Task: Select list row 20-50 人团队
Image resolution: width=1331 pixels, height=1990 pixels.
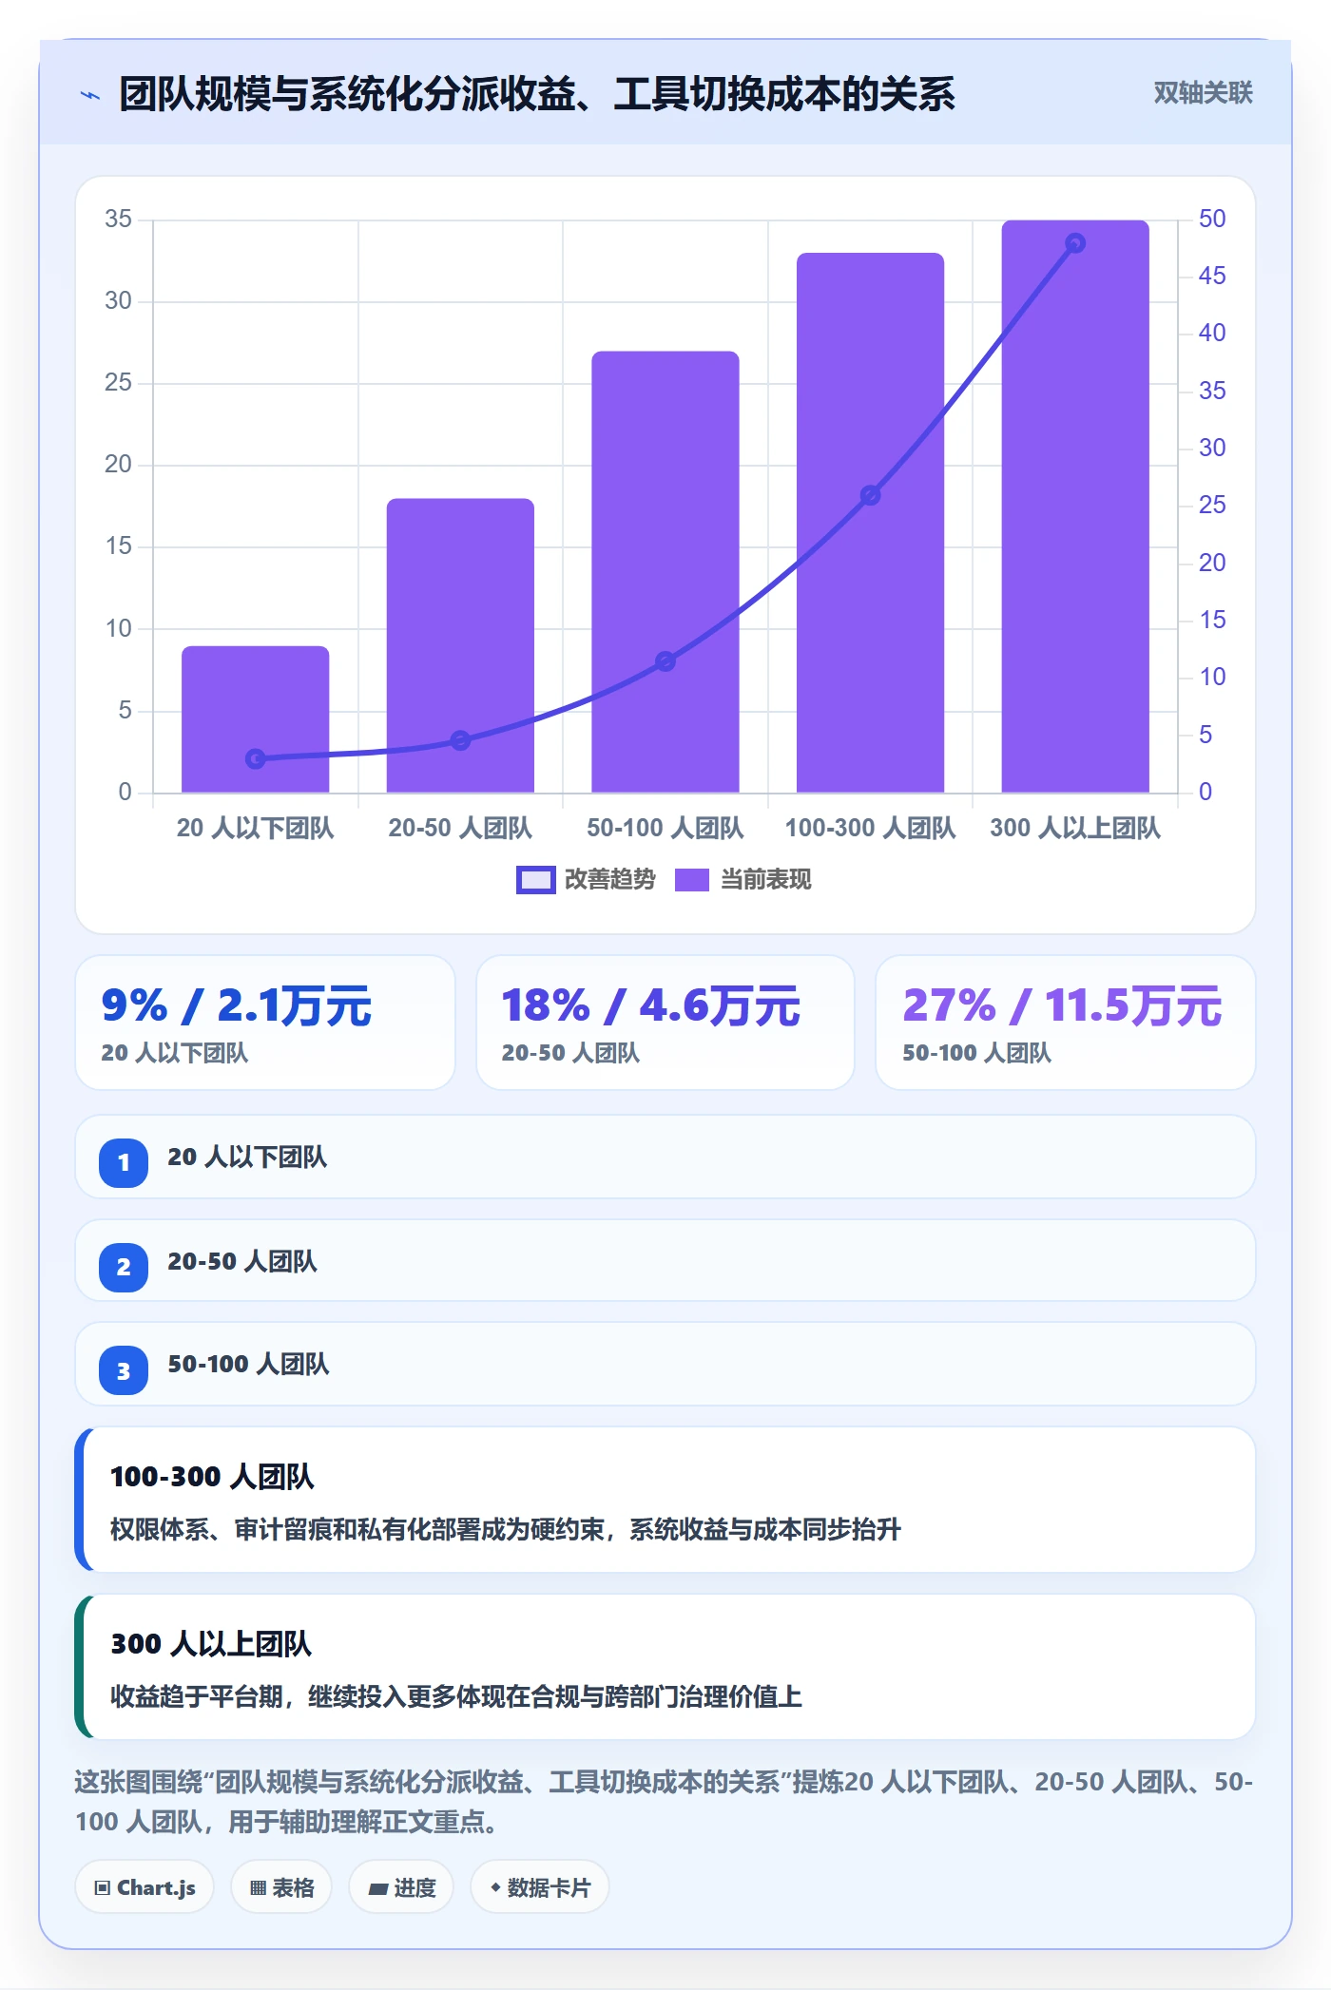Action: (x=665, y=1261)
